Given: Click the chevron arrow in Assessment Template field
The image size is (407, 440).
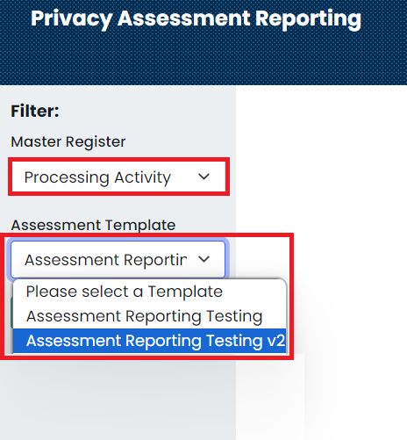Looking at the screenshot, I should click(203, 259).
